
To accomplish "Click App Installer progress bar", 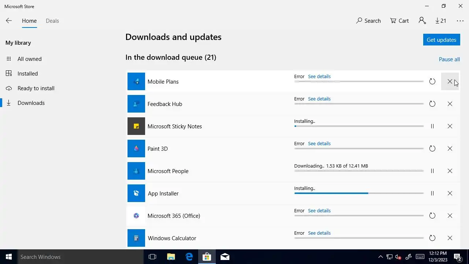I will (359, 193).
